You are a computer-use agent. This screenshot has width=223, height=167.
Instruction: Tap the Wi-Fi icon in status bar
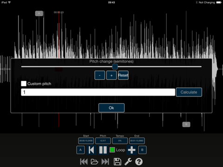[x=9, y=2]
